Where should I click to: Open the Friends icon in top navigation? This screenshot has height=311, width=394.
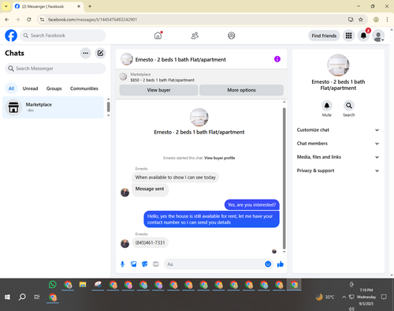tap(195, 36)
